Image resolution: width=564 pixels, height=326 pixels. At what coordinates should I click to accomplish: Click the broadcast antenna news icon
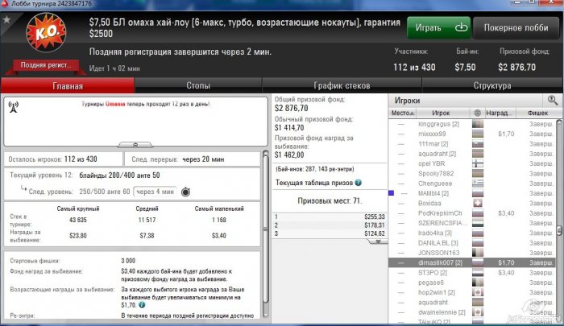(14, 107)
